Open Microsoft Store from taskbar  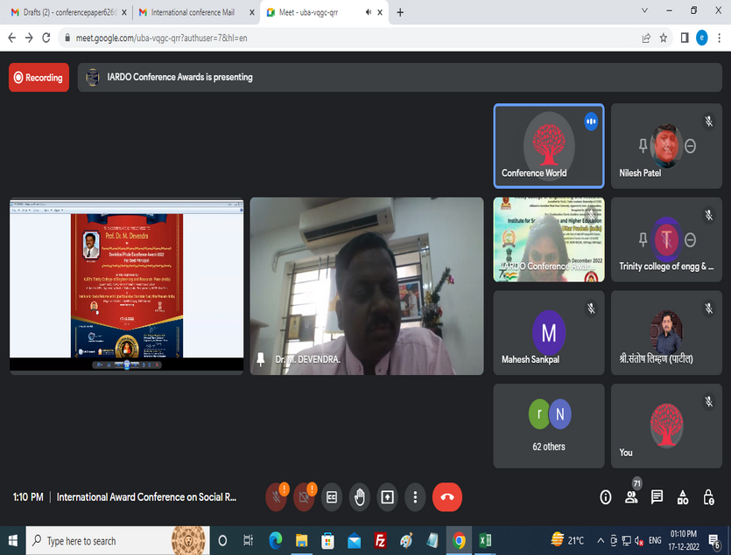327,540
